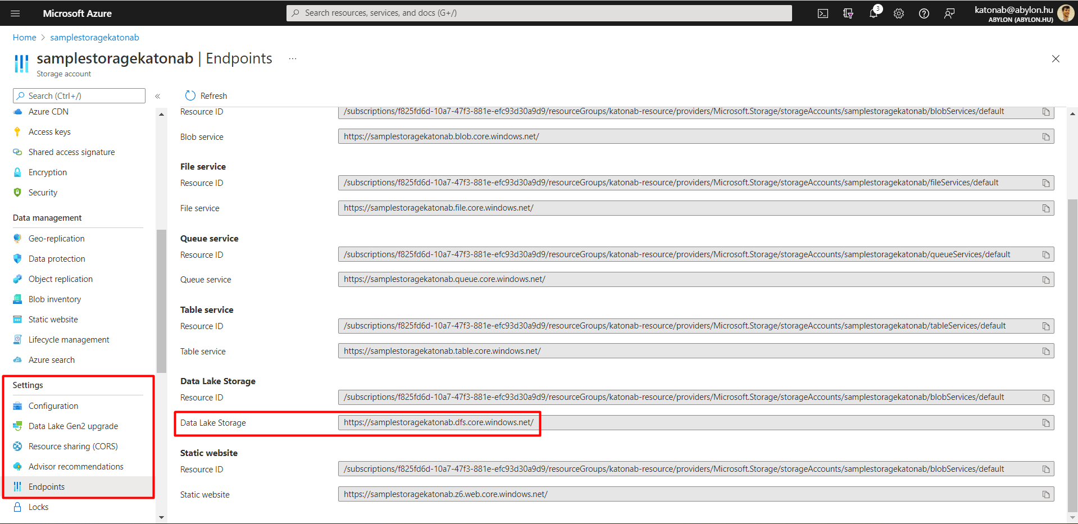
Task: Click the Microsoft Azure logo text
Action: coord(78,13)
